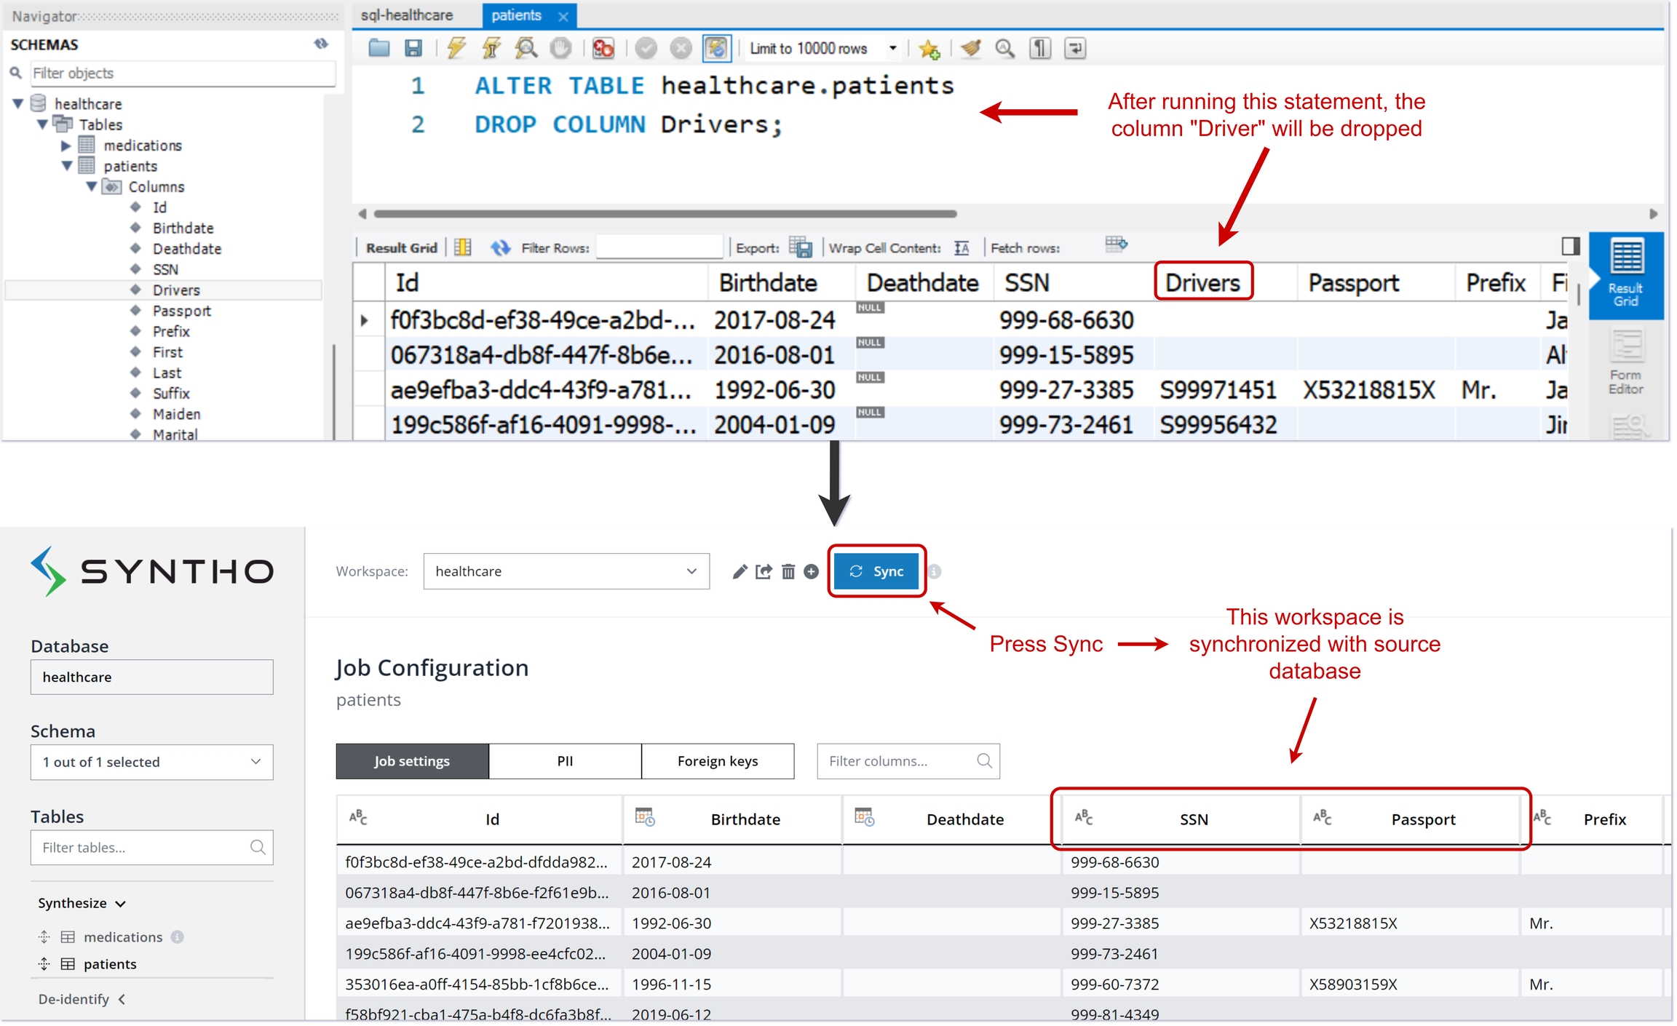Viewport: 1677px width, 1026px height.
Task: Click the export data icon in the result grid
Action: pos(801,248)
